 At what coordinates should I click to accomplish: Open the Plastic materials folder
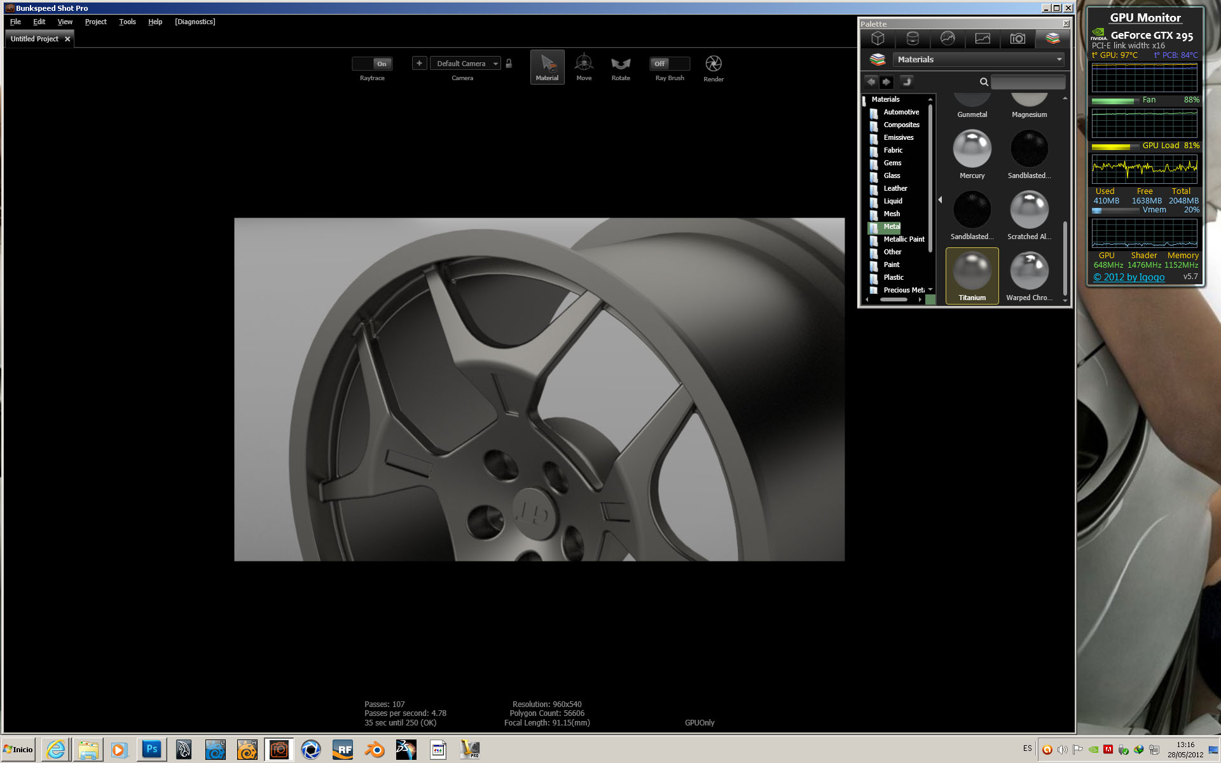[x=893, y=278]
